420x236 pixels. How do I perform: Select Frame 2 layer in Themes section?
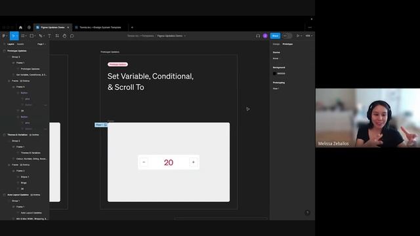point(20,170)
